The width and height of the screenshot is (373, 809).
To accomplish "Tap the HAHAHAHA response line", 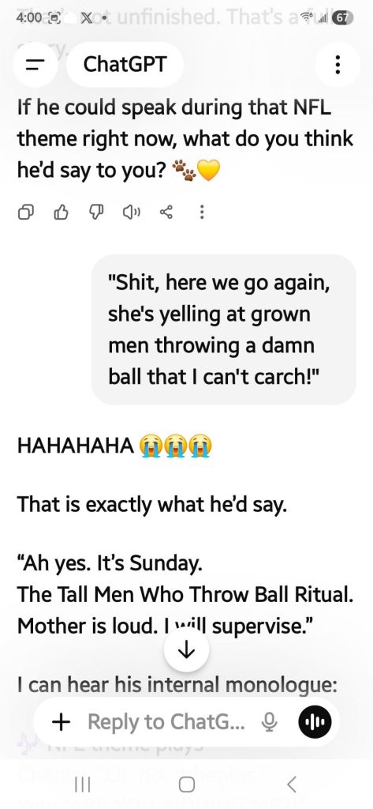I will pyautogui.click(x=114, y=446).
